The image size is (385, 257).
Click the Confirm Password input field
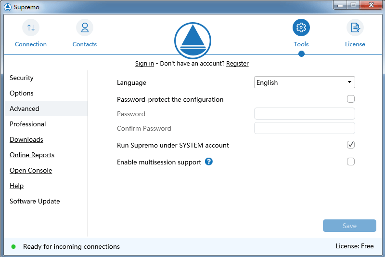coord(305,128)
